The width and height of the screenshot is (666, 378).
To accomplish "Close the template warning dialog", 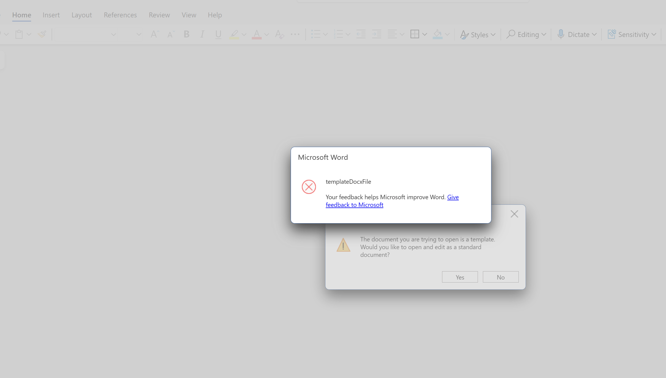I will click(x=514, y=214).
